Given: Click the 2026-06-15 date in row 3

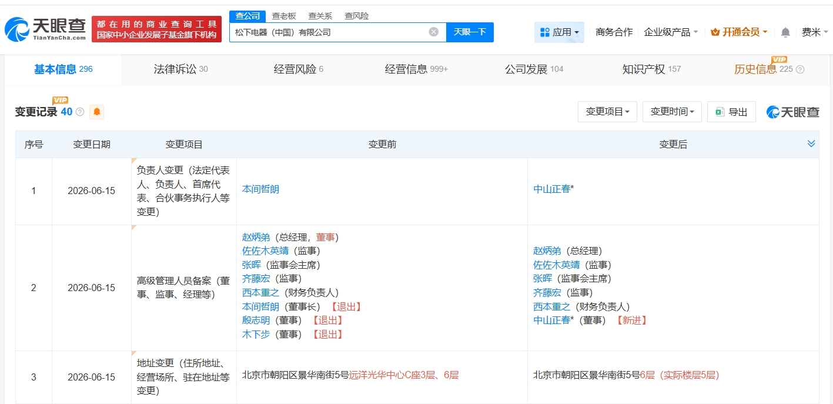Looking at the screenshot, I should click(x=91, y=377).
